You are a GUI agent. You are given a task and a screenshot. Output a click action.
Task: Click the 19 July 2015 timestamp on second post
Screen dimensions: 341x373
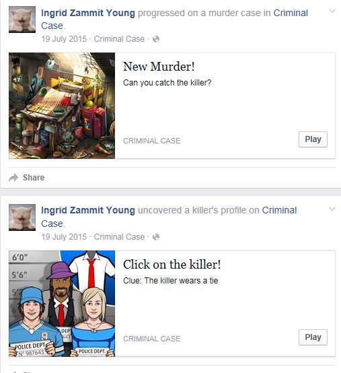[x=64, y=237]
